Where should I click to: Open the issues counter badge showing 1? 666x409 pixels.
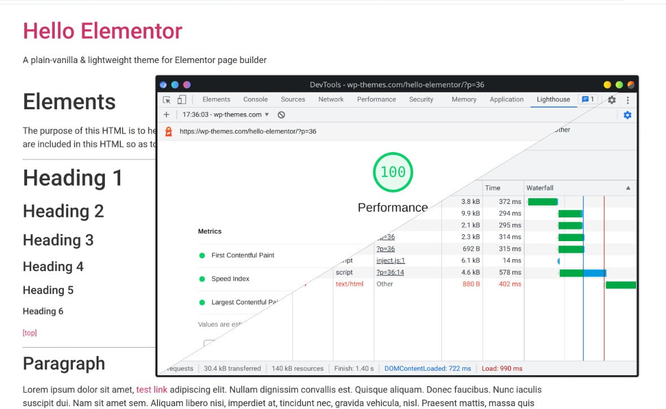(x=588, y=99)
